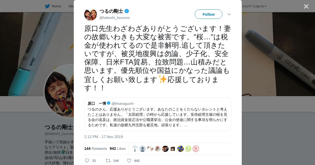
Task: Open the quoted tweet by 原口 一博
Action: [x=157, y=114]
